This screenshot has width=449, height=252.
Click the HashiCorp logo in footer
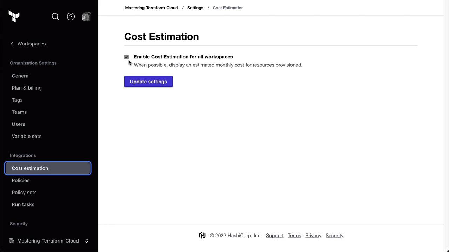coord(202,236)
